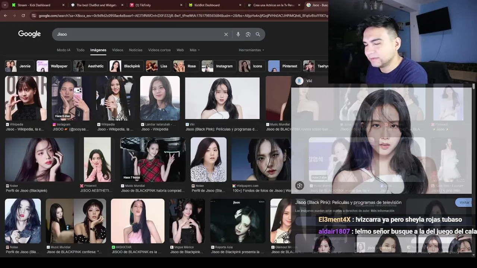Open first Wikipedia image result thumbnail
The width and height of the screenshot is (477, 268).
coord(26,98)
